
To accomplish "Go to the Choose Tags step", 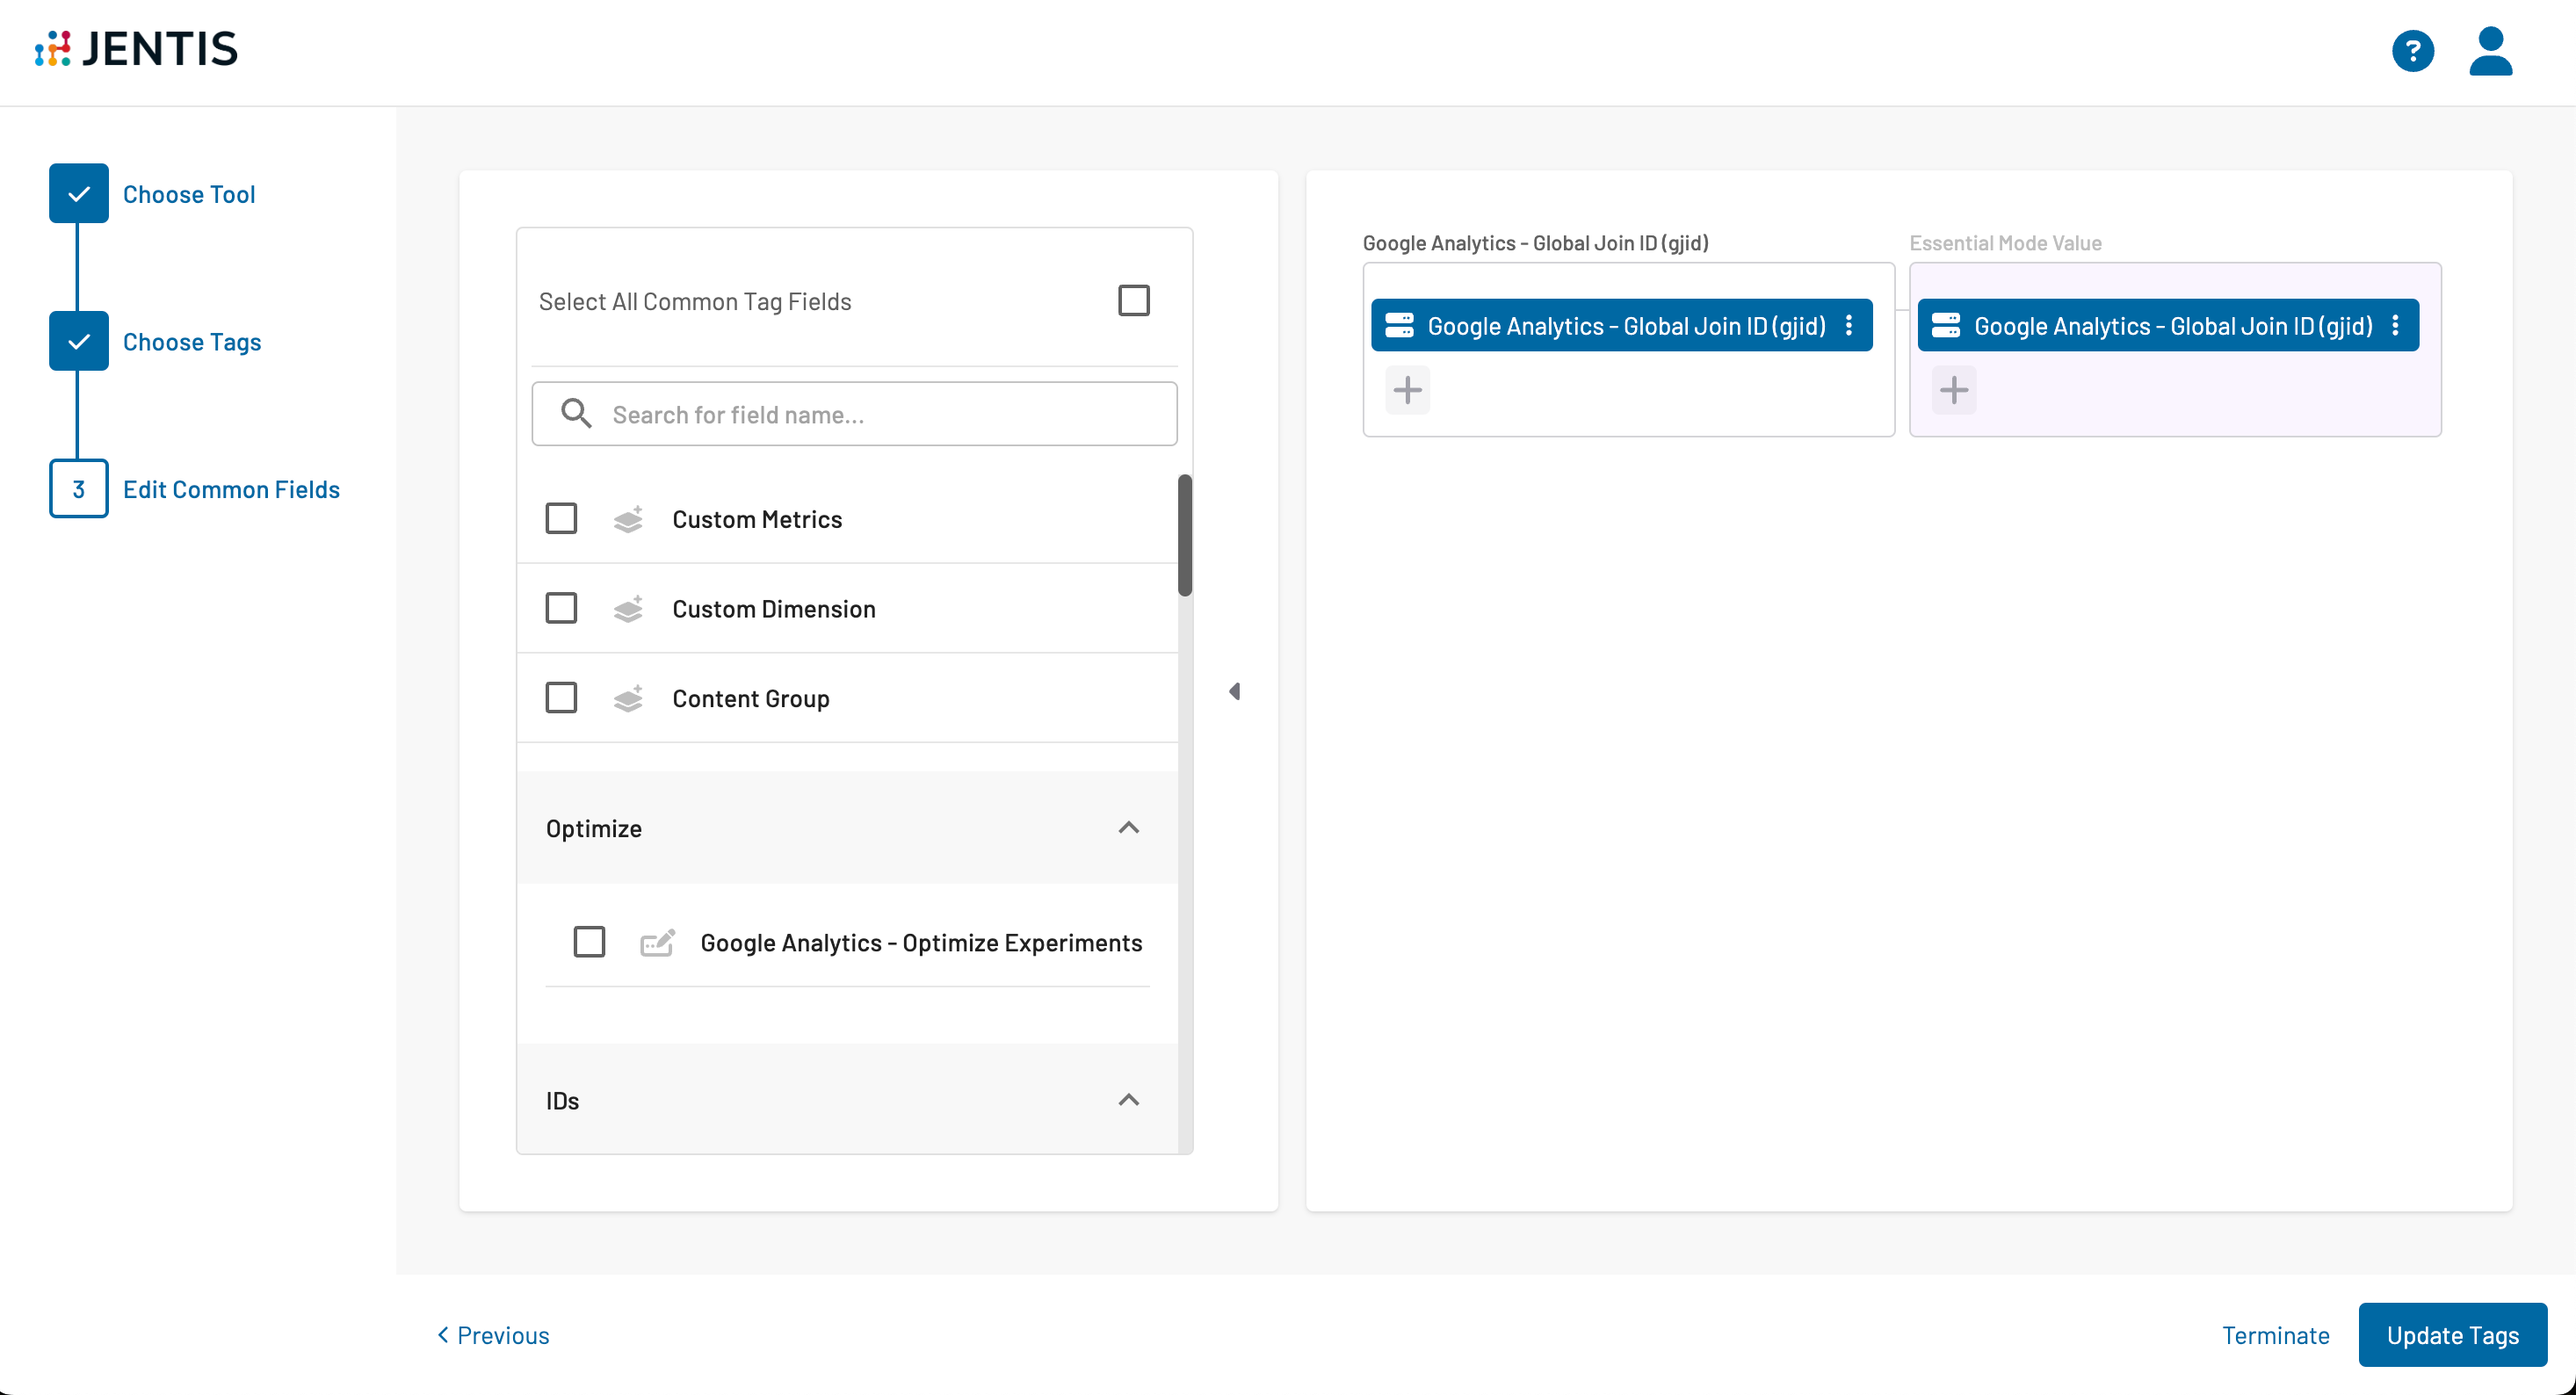I will coord(191,342).
